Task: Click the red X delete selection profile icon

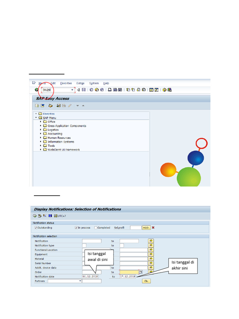Action: (x=153, y=227)
